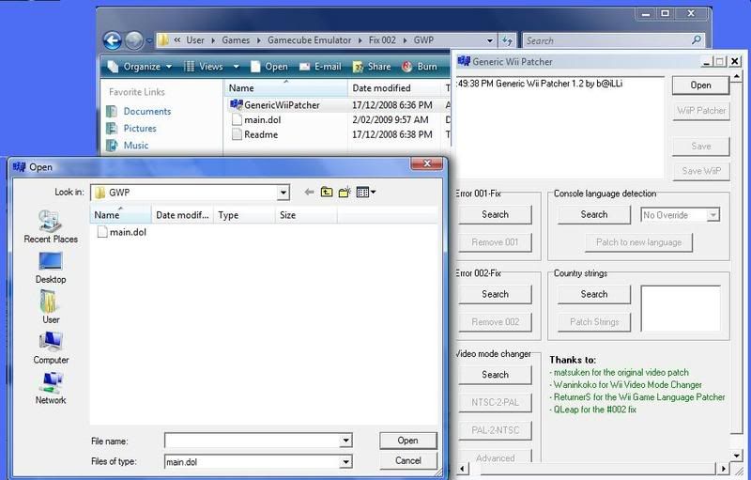
Task: Sort by Name column in Explorer
Action: point(286,88)
